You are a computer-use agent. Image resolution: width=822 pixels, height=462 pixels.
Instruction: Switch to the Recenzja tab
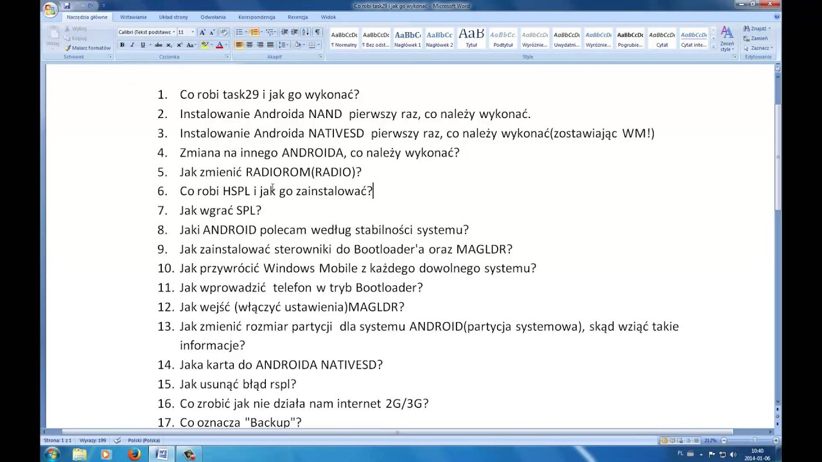point(298,17)
